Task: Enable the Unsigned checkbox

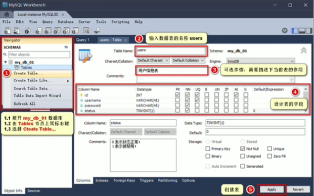Action: click(x=243, y=156)
